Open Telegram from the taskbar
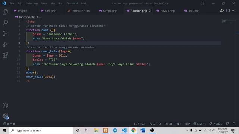 (x=115, y=130)
